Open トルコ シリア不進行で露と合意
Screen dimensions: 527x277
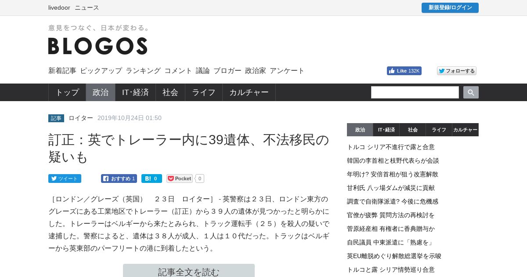391,147
